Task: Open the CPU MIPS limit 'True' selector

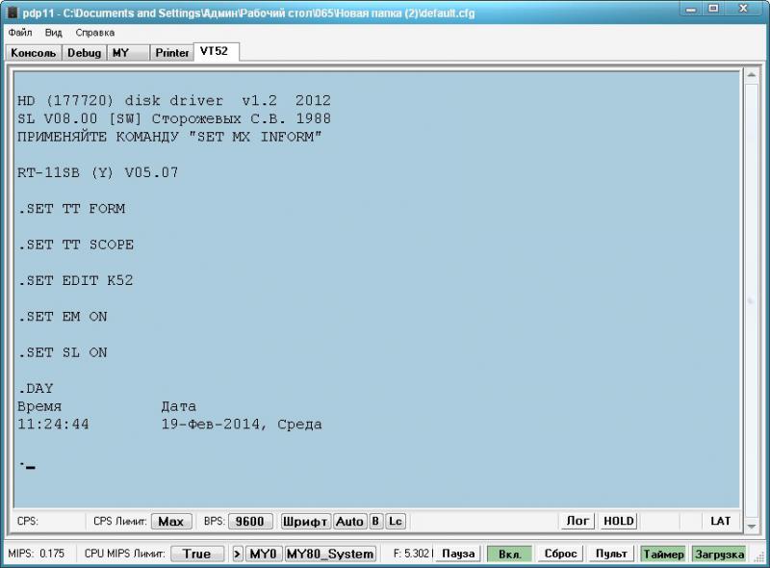Action: coord(197,554)
